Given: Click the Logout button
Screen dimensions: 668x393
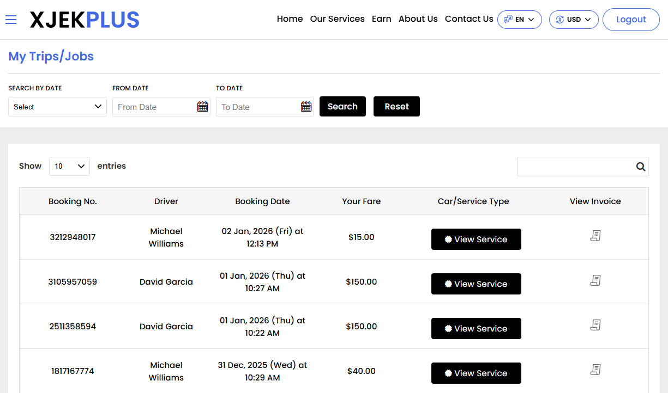Looking at the screenshot, I should pyautogui.click(x=631, y=20).
